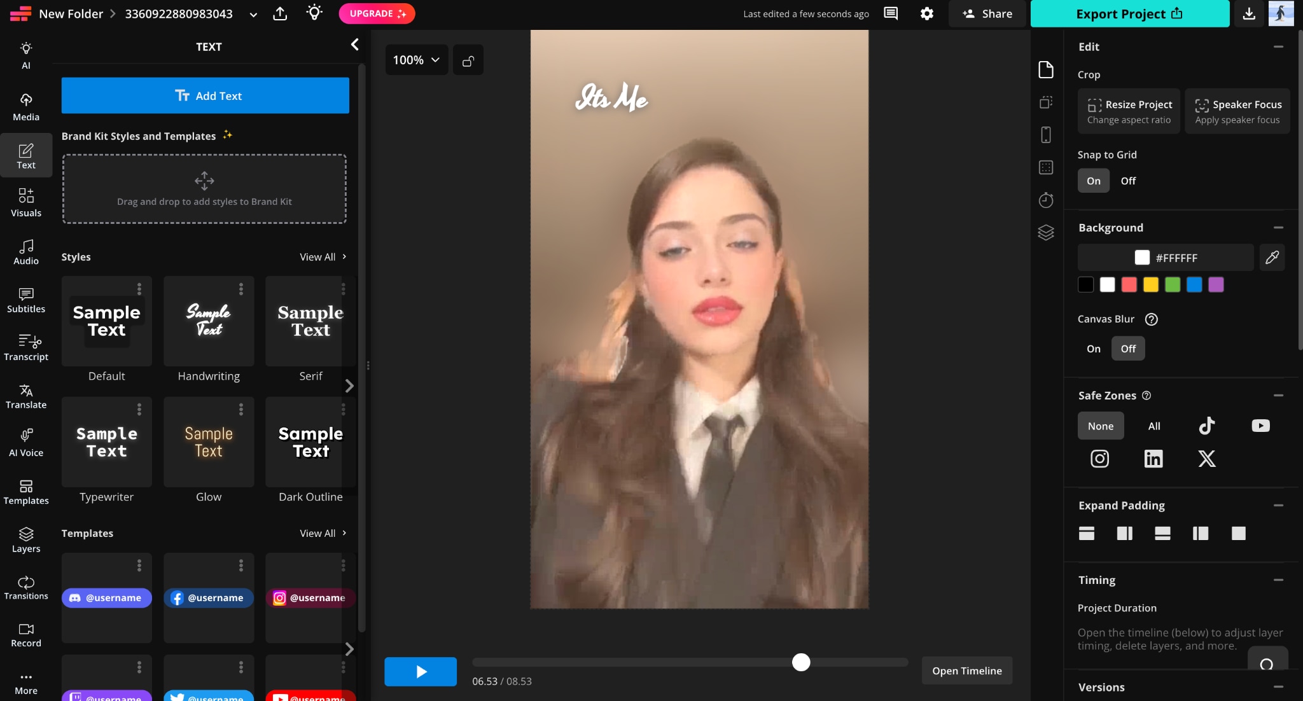Expand project name dropdown chevron
Screen dimensions: 1303x701
253,14
